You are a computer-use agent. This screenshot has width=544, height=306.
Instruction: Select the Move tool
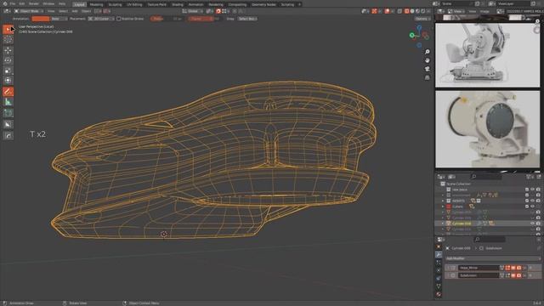point(8,50)
